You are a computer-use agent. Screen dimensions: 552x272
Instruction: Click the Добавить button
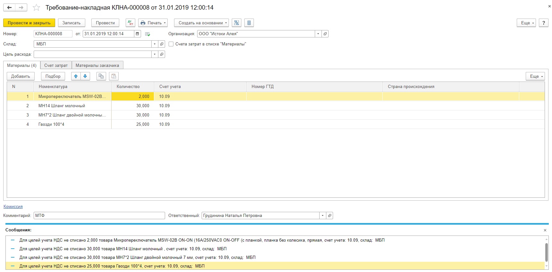click(x=21, y=76)
